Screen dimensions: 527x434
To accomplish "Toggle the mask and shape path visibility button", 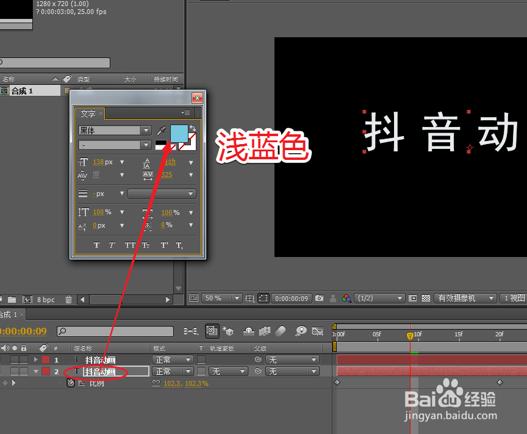I will (263, 298).
